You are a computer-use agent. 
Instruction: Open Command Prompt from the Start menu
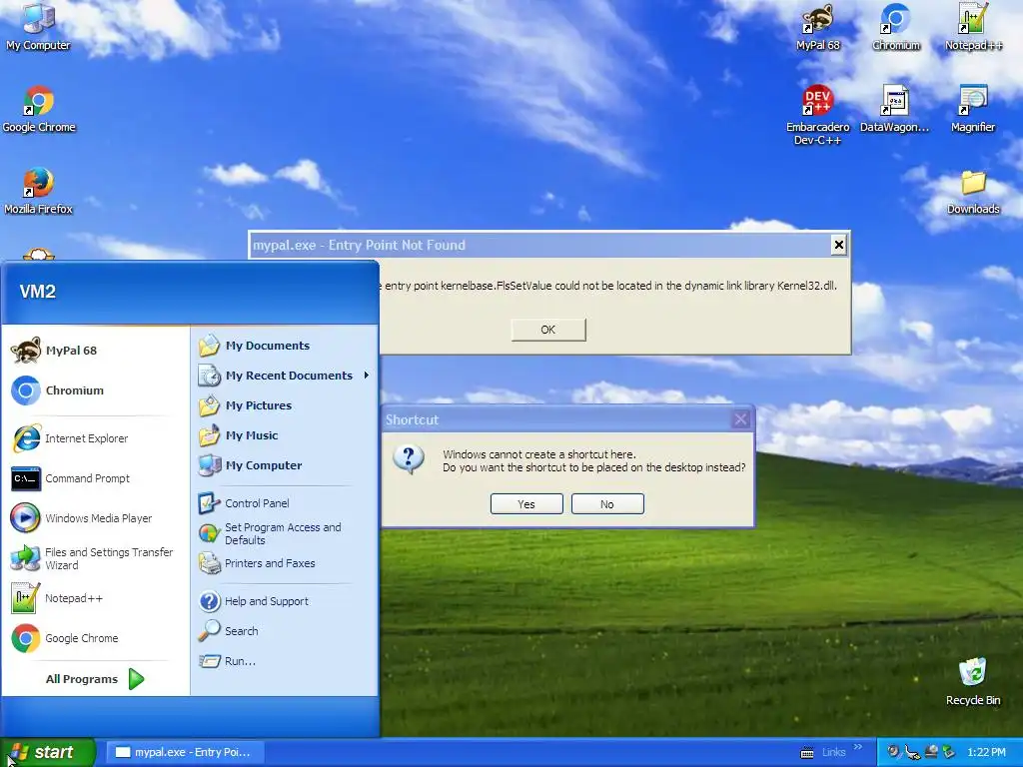95,478
